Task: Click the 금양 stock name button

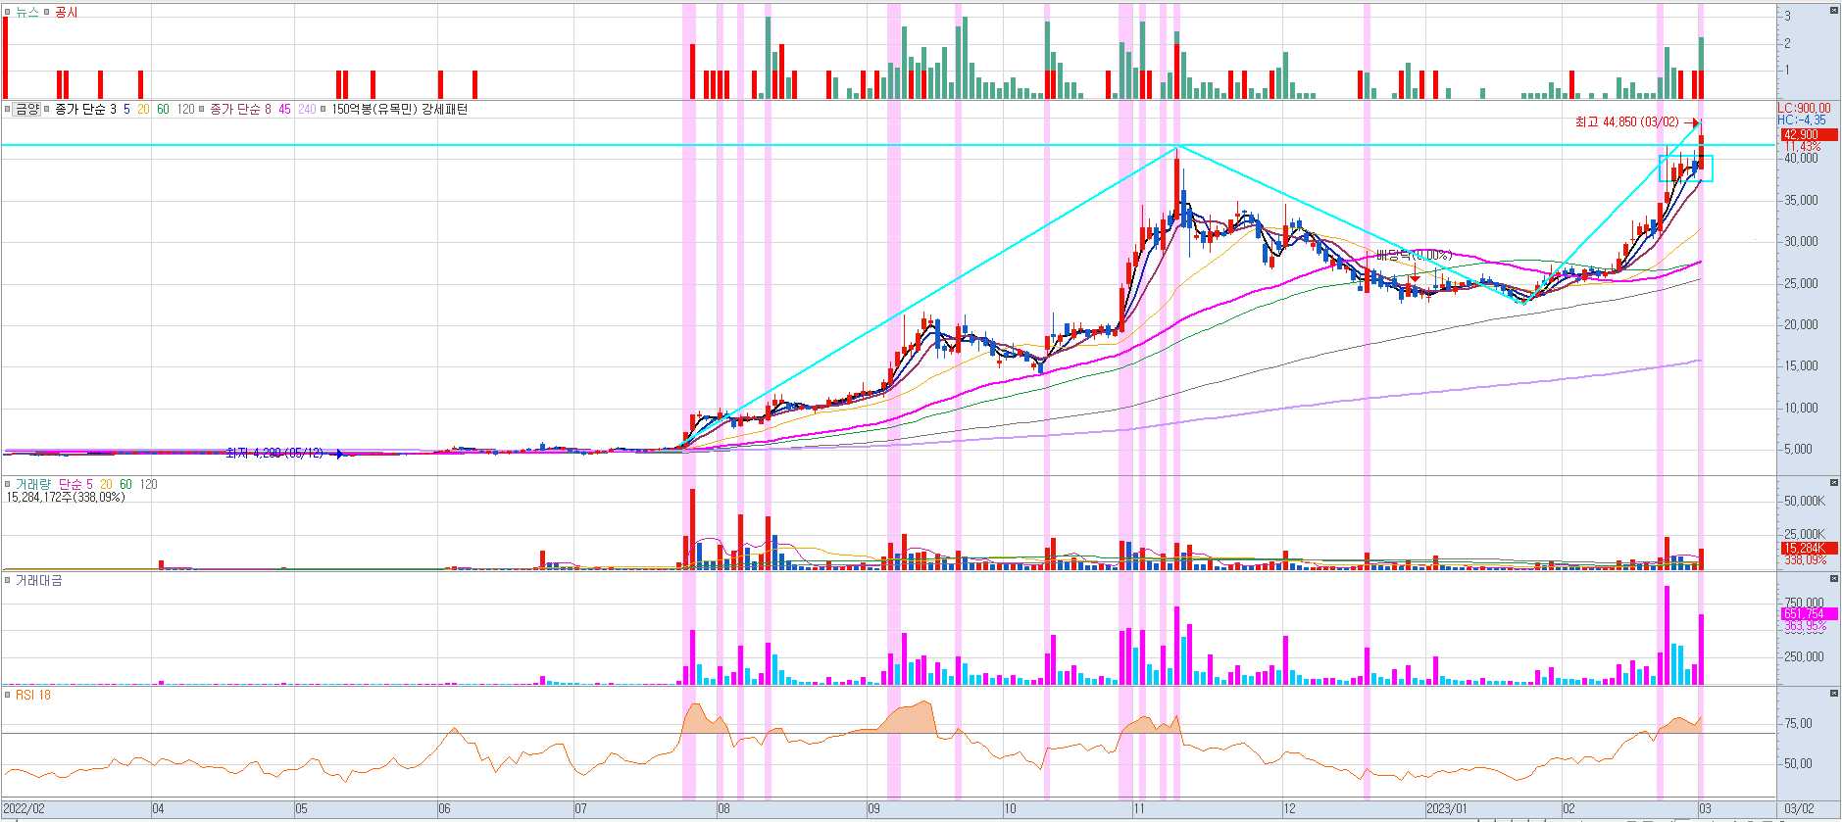Action: click(x=27, y=110)
